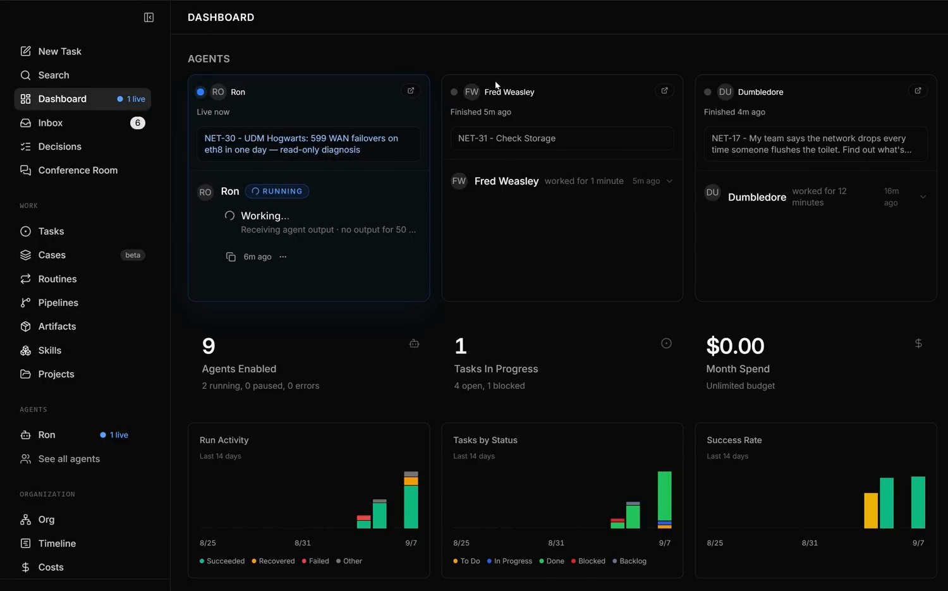Click the dollar icon on Month Spend

coord(918,343)
